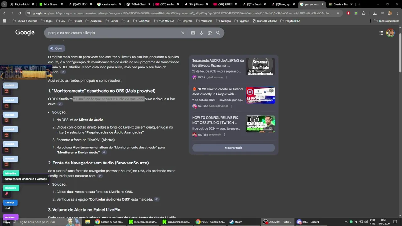The width and height of the screenshot is (402, 226).
Task: Open the volume control in system tray
Action: coord(366,222)
